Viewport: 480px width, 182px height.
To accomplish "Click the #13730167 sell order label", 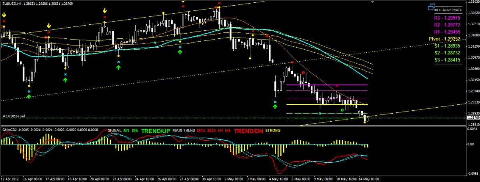I will 14,116.
